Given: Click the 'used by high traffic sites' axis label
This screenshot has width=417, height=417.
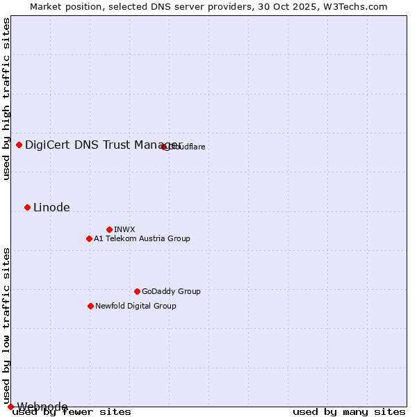Looking at the screenshot, I should pyautogui.click(x=6, y=99).
